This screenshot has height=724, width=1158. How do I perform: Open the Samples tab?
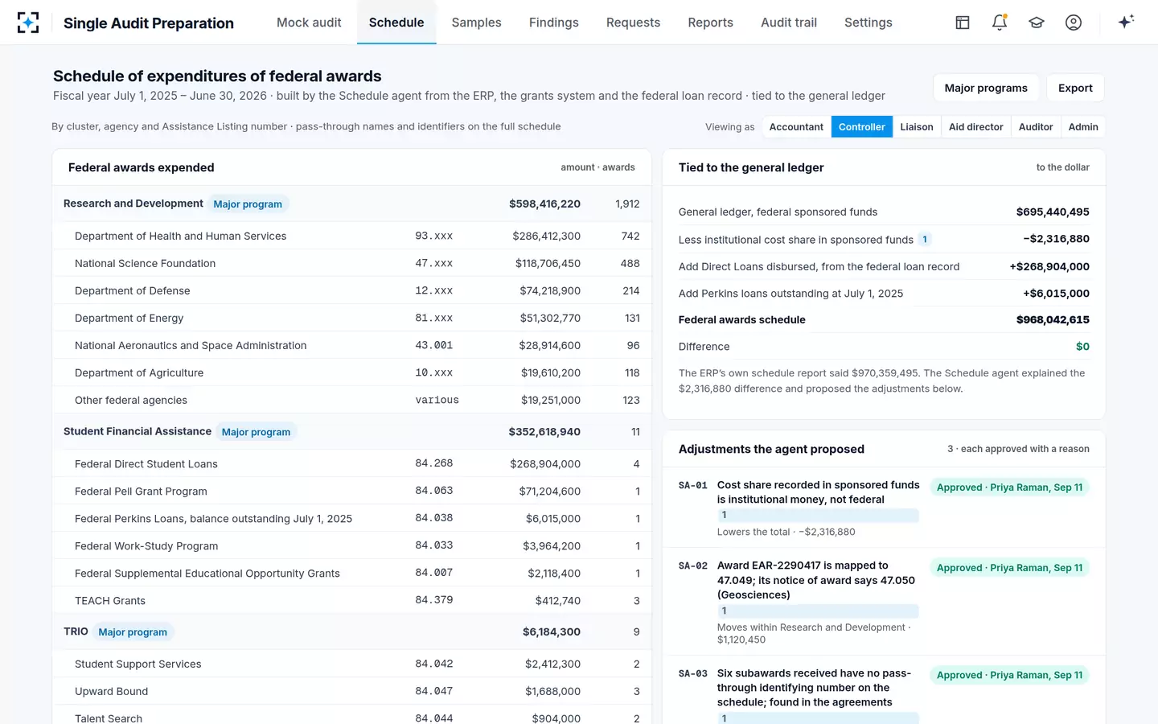click(x=476, y=23)
